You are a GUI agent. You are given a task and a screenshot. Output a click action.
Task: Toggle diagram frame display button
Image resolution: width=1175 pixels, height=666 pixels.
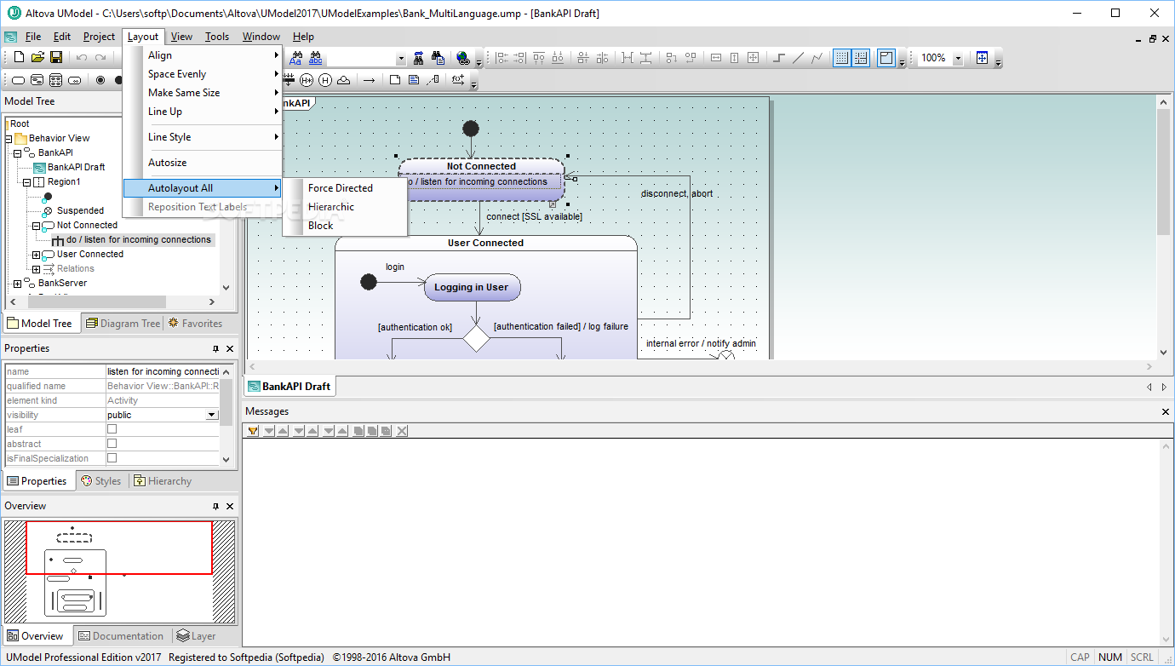[x=886, y=58]
